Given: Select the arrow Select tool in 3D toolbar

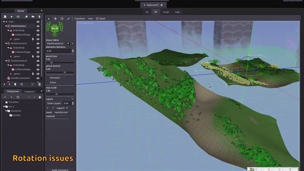Looking at the screenshot, I should (48, 19).
